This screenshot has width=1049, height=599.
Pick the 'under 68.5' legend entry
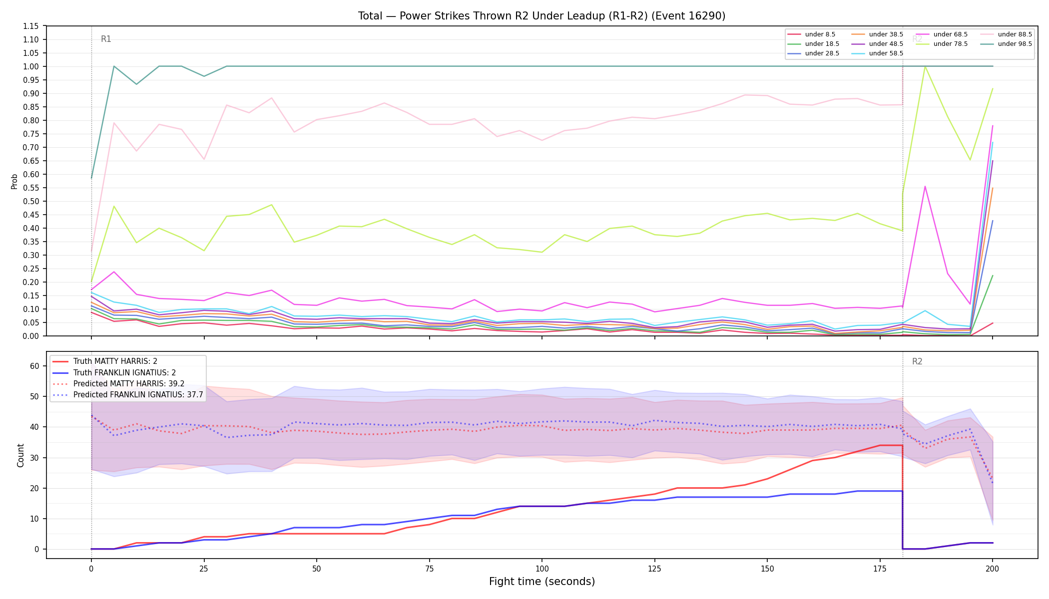pos(942,34)
